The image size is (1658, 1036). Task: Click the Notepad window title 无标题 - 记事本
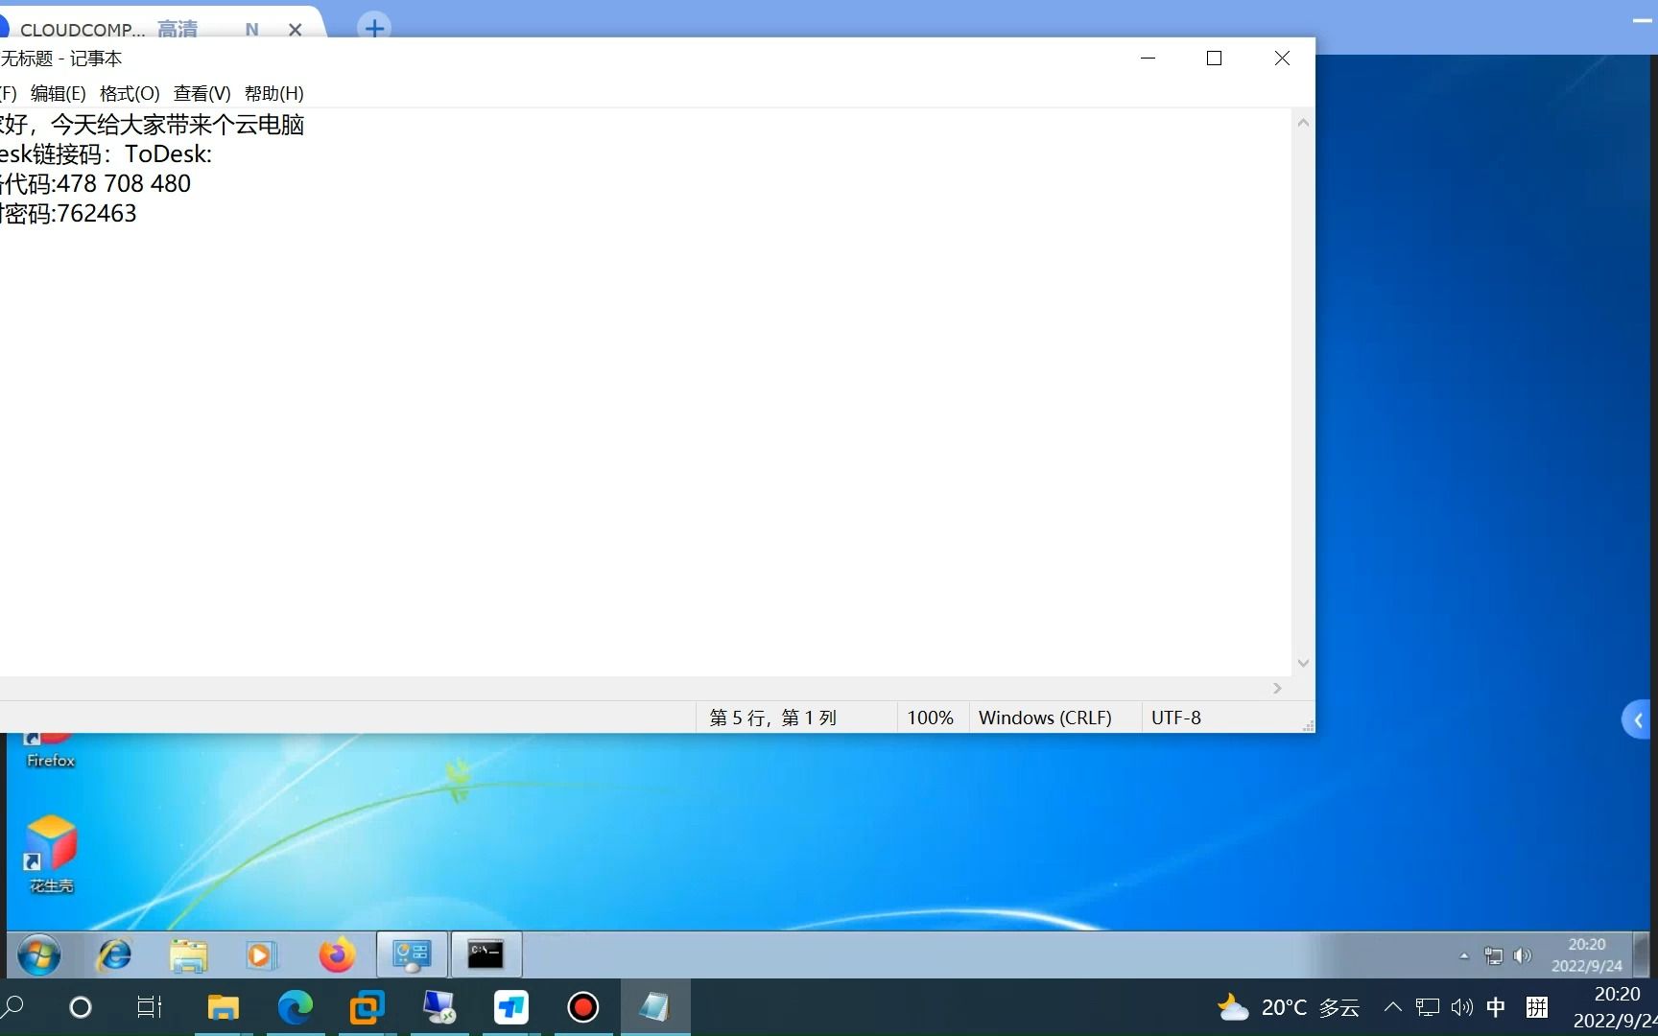pos(61,59)
